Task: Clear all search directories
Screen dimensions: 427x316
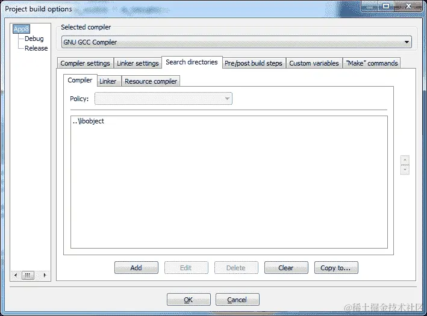Action: point(286,268)
